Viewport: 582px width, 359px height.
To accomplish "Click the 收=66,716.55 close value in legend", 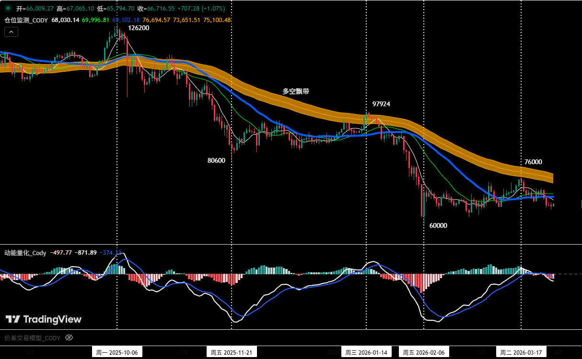I will [159, 8].
